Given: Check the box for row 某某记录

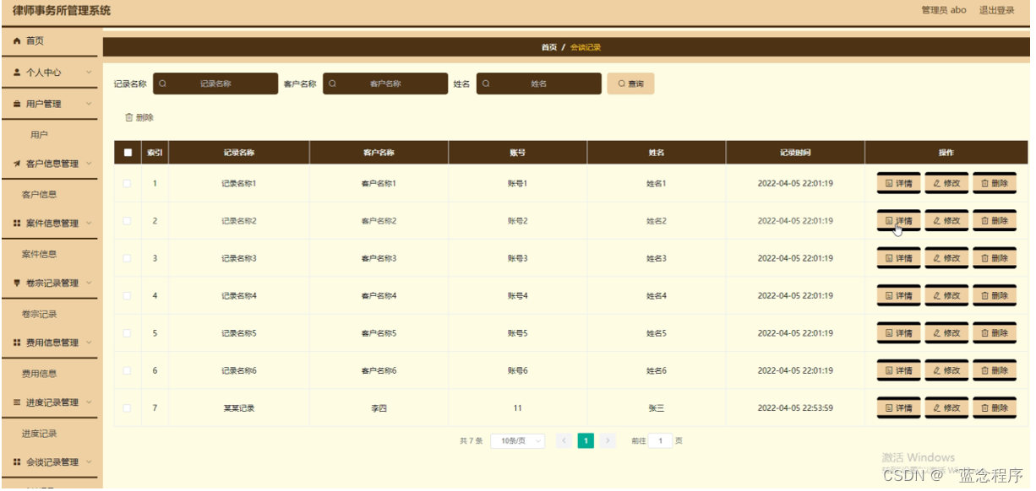Looking at the screenshot, I should 128,408.
